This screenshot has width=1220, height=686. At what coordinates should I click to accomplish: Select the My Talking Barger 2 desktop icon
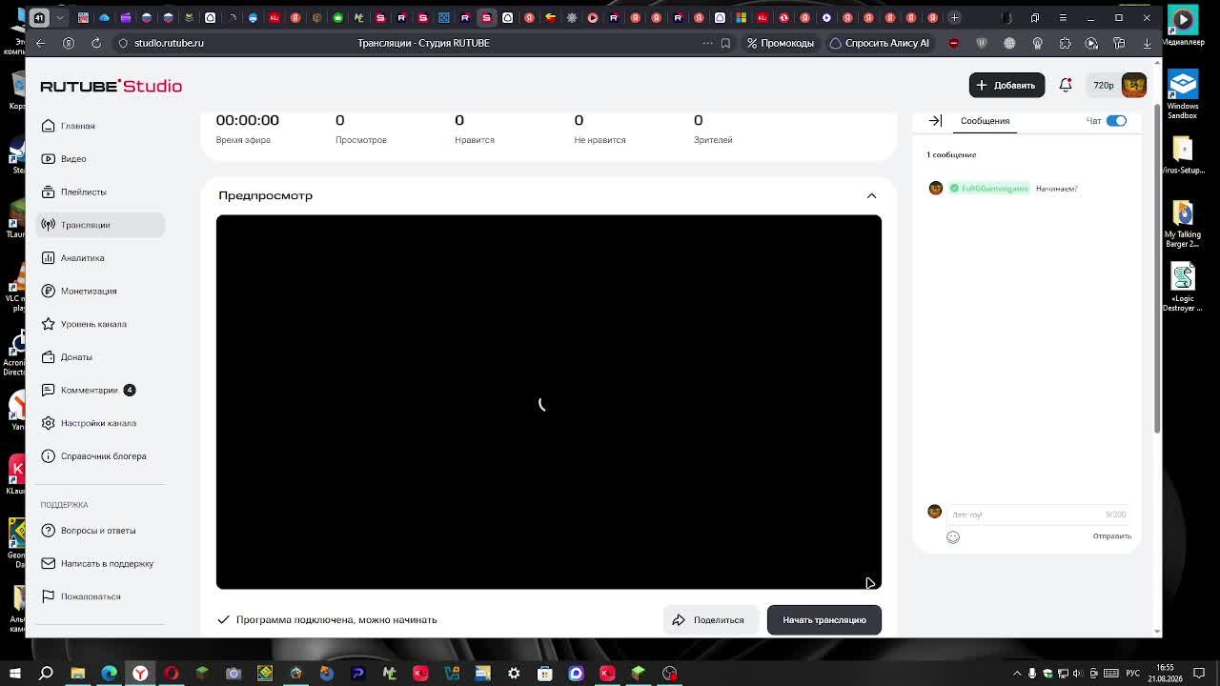point(1183,225)
